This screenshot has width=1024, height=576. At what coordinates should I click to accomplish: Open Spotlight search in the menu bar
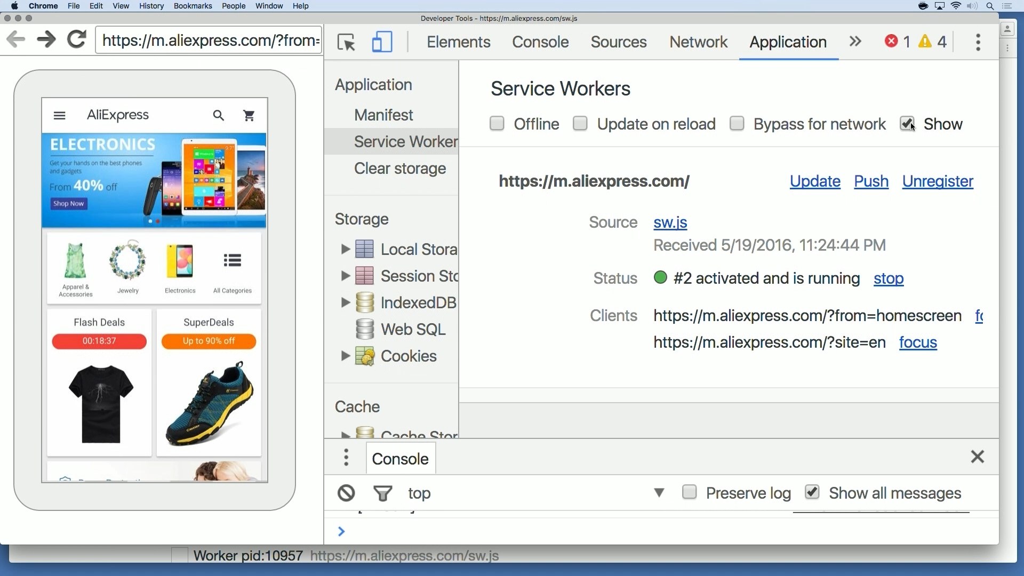tap(990, 6)
